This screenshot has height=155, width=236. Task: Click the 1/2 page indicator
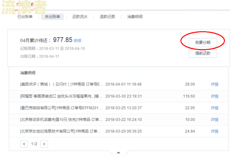click(x=34, y=144)
